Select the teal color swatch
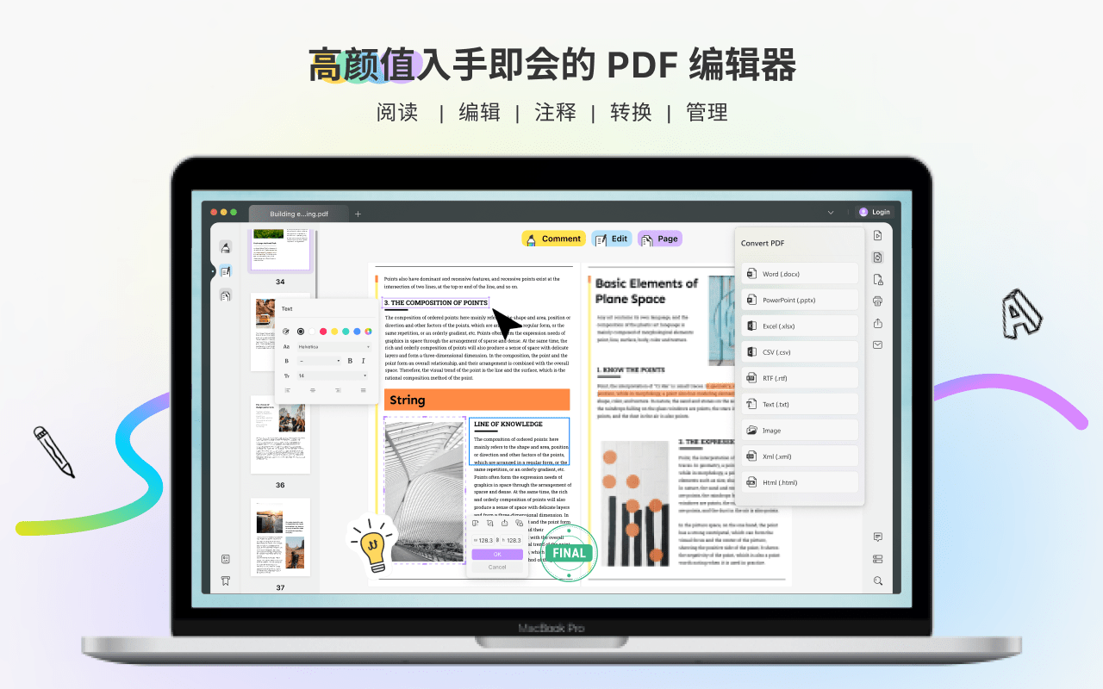The height and width of the screenshot is (689, 1103). point(346,331)
